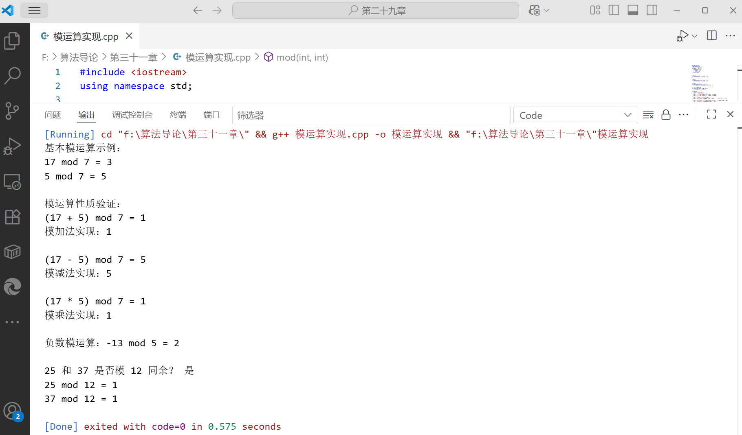Switch to the 端口 panel tab
Viewport: 742px width, 435px height.
[x=211, y=115]
